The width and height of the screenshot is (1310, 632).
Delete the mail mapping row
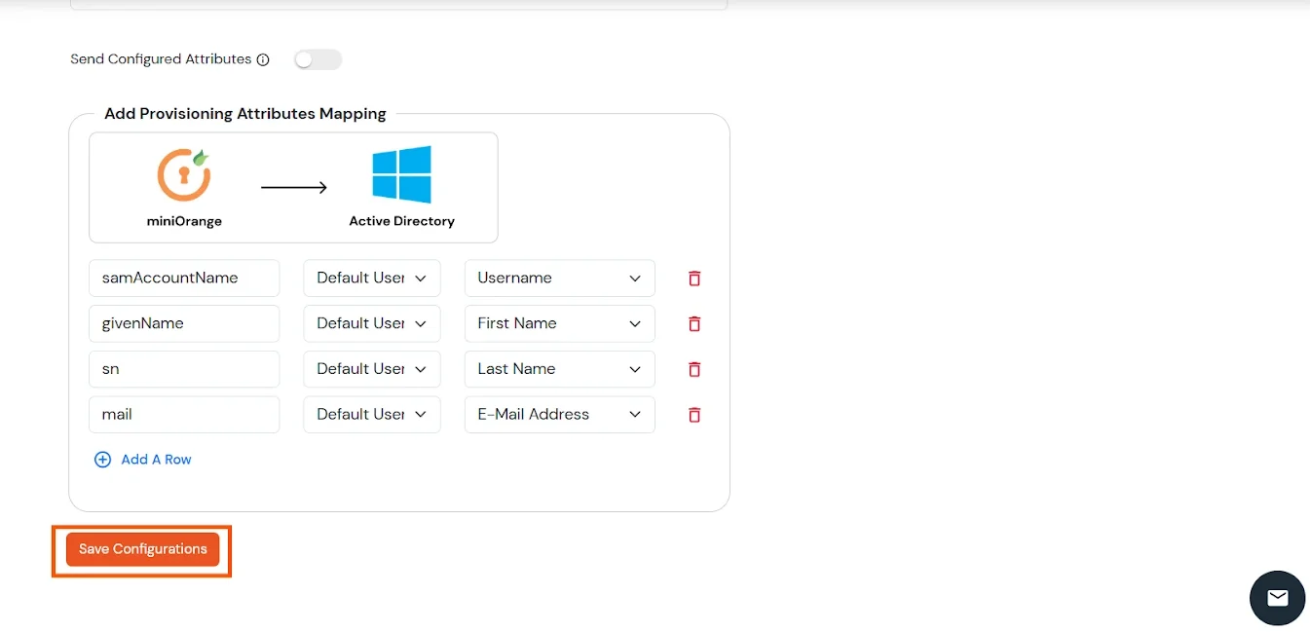tap(694, 415)
